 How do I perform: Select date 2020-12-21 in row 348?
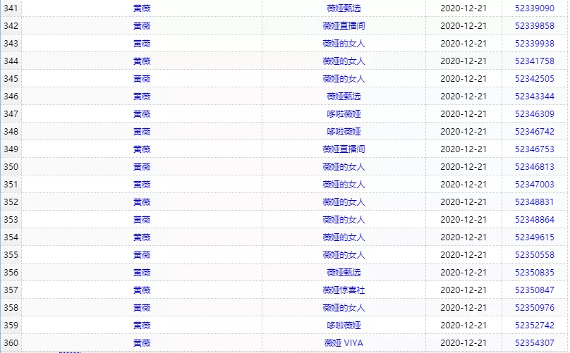(x=463, y=132)
